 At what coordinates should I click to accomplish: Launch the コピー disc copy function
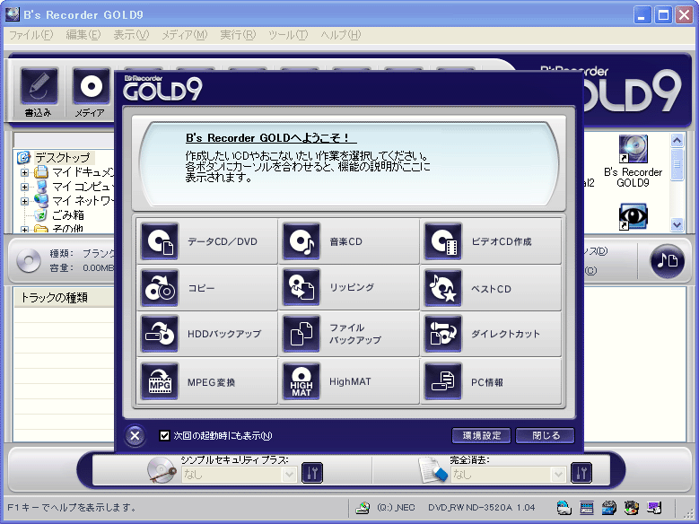point(207,288)
